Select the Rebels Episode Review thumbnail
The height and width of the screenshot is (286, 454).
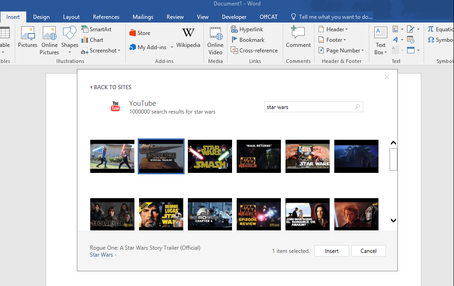tap(259, 214)
